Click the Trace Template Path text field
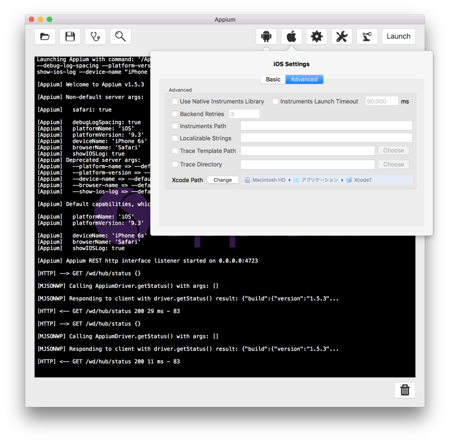 [x=308, y=151]
